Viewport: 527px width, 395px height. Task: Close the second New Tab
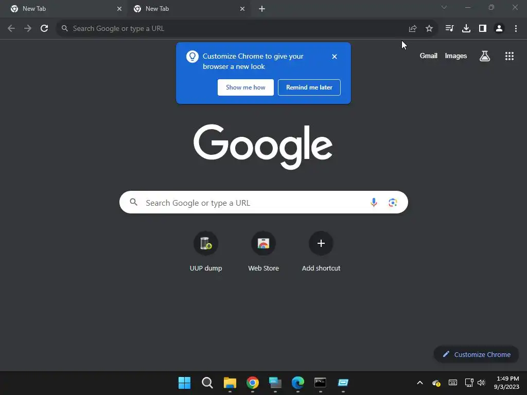pos(242,9)
